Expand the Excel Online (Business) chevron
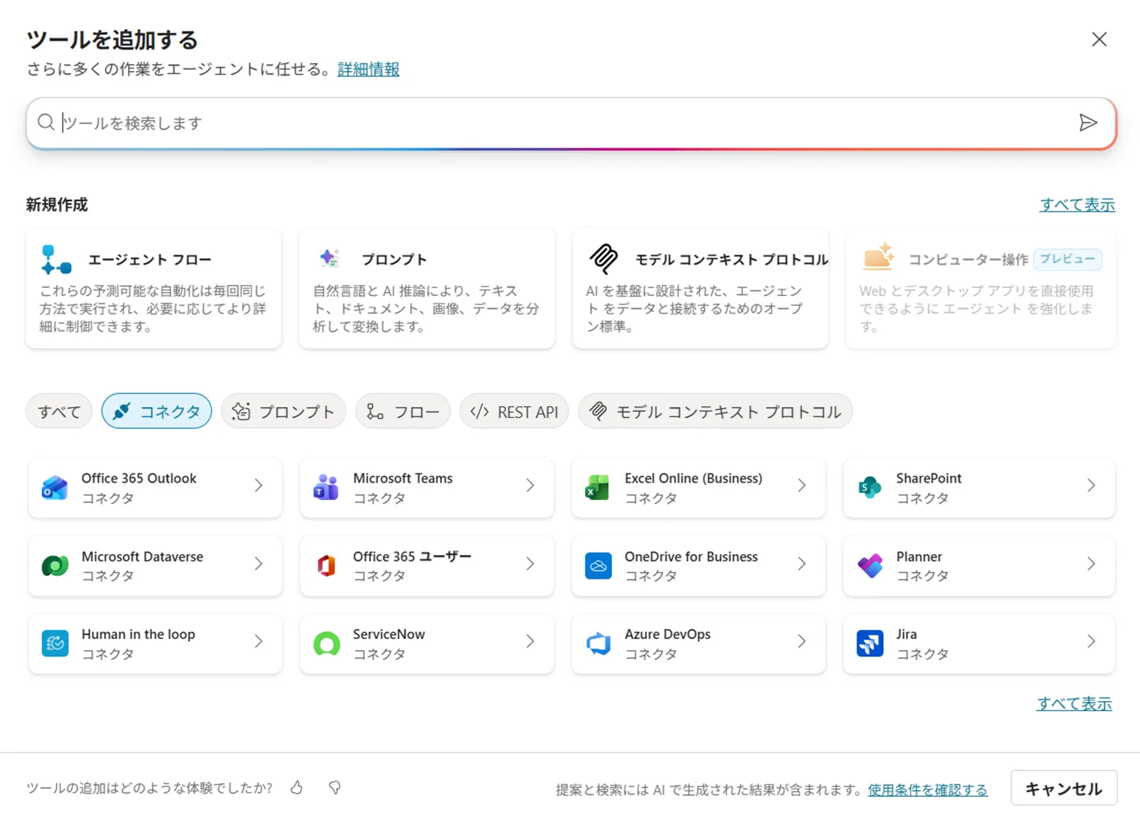 [802, 486]
